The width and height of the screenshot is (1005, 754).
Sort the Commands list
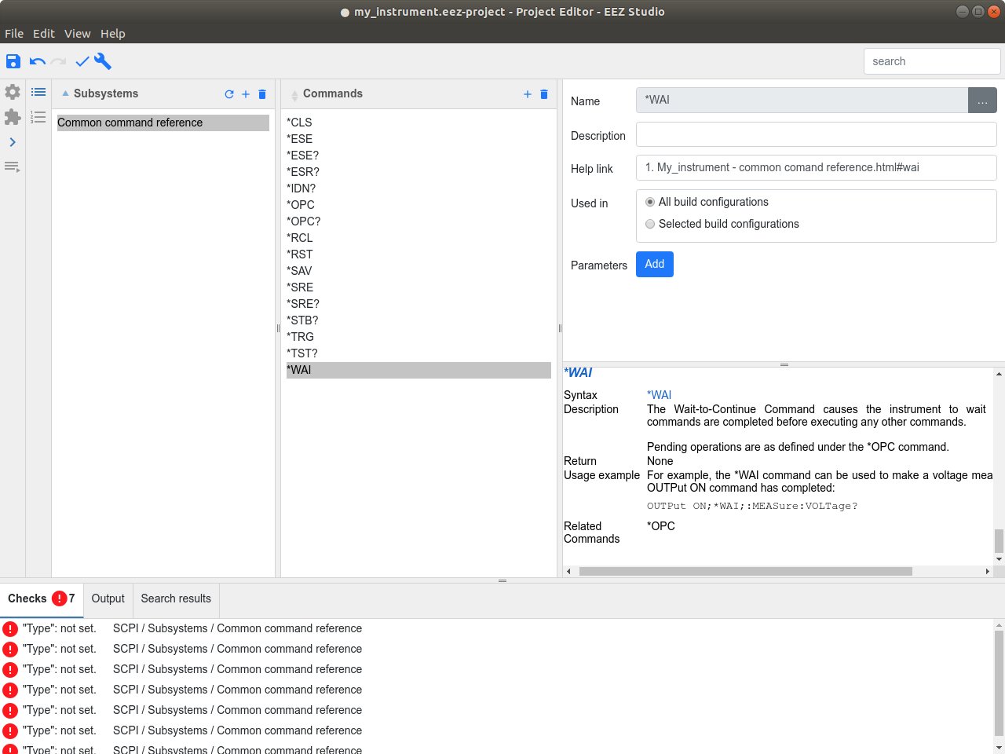tap(294, 95)
